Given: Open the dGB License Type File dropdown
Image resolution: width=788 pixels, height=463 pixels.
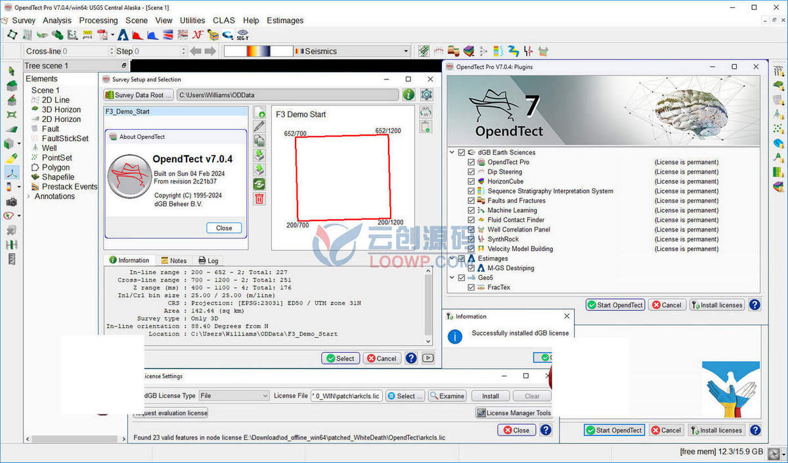Looking at the screenshot, I should (x=234, y=396).
